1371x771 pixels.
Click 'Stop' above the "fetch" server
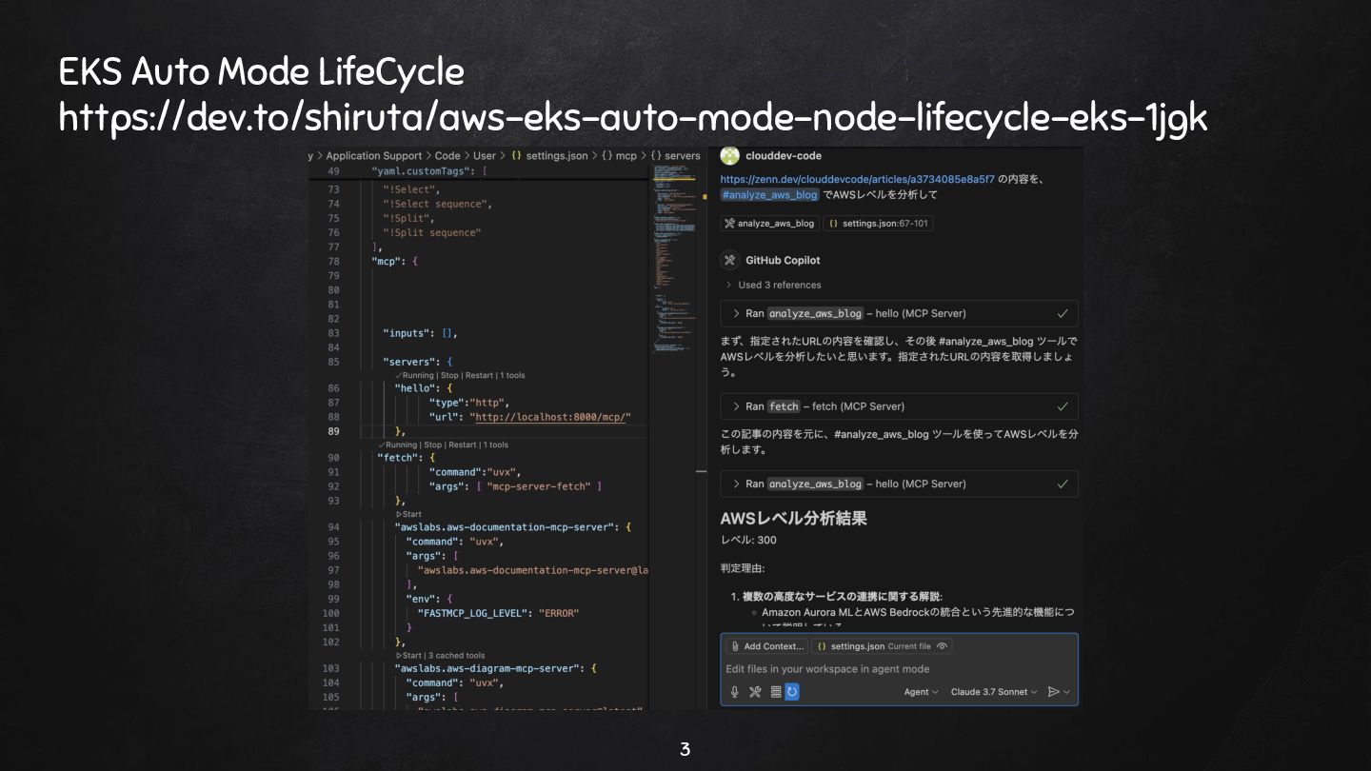[433, 445]
